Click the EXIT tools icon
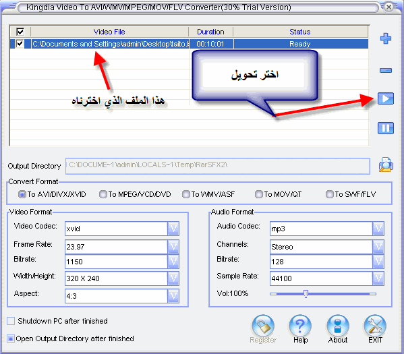404x354 pixels. tap(375, 326)
